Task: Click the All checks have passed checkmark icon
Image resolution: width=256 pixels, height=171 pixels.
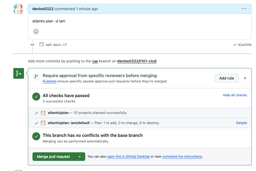Action: 36,97
